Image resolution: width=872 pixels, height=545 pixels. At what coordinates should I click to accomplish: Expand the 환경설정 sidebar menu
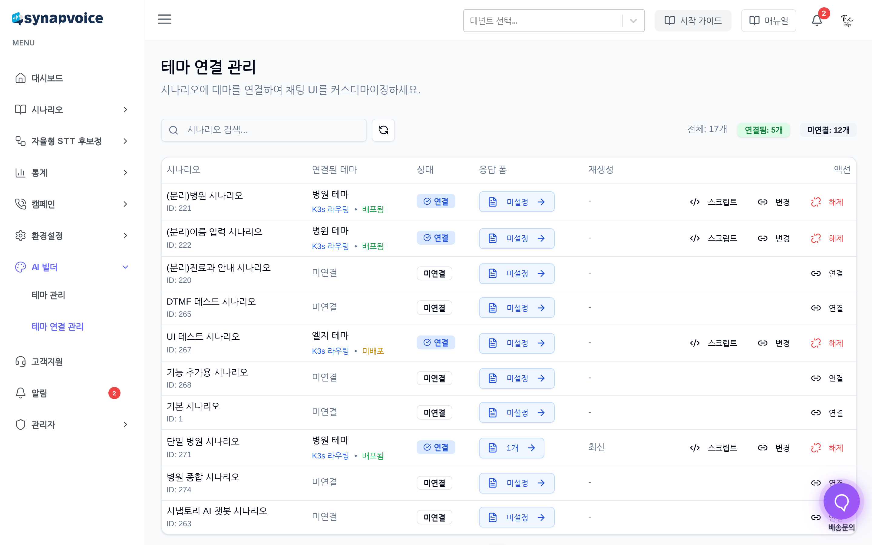tap(72, 235)
